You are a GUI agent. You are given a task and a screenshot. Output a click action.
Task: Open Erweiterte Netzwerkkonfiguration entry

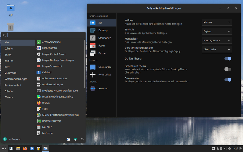(60, 91)
